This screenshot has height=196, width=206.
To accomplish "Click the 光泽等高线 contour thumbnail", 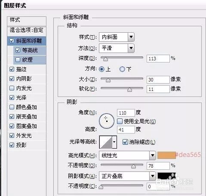I will [x=106, y=142].
